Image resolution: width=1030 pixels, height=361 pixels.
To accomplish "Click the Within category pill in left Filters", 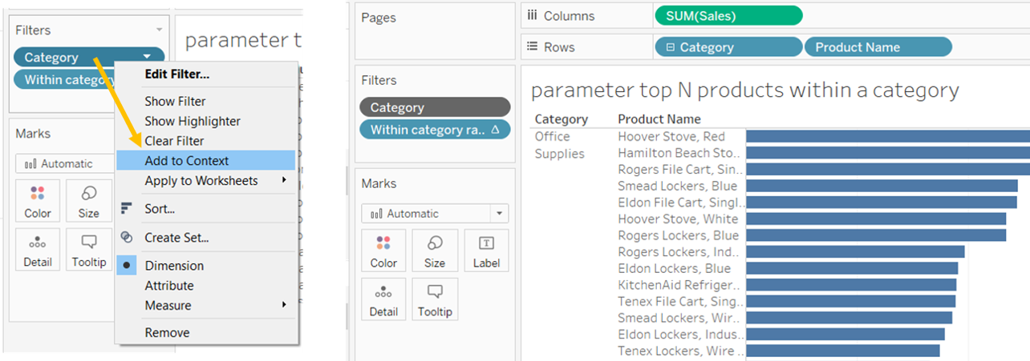I will click(64, 79).
